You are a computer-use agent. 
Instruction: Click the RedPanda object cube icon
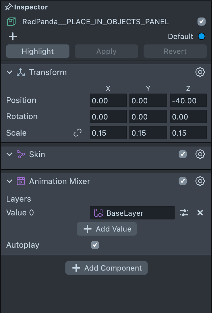(x=12, y=22)
